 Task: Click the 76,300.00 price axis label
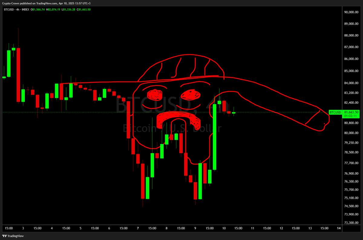(x=351, y=182)
